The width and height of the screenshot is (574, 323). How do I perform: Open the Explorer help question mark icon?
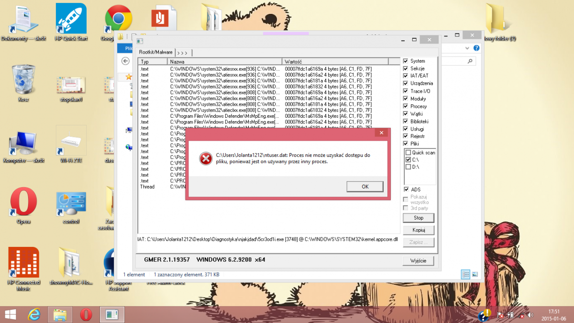[x=476, y=48]
